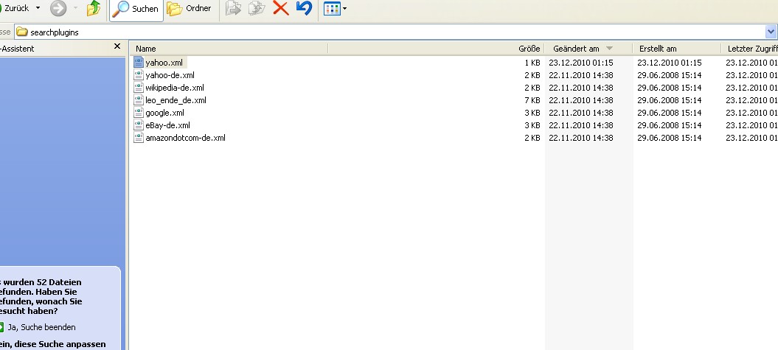Image resolution: width=778 pixels, height=350 pixels.
Task: Sort by the Geändert am column
Action: (x=588, y=49)
